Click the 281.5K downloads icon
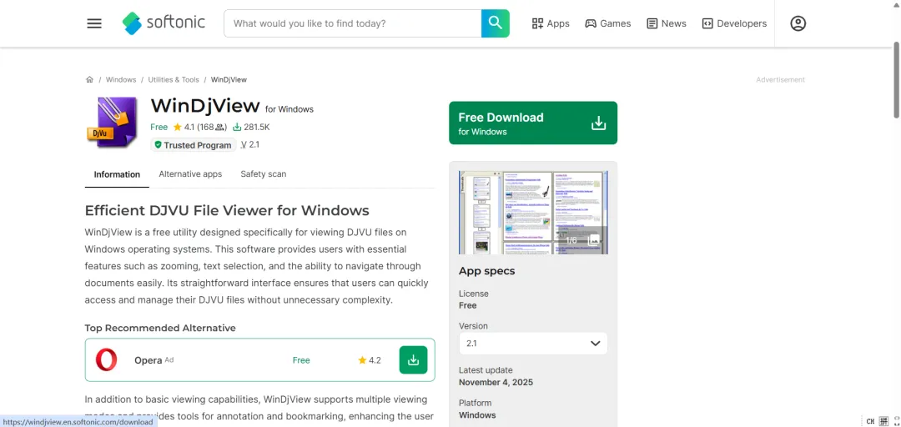This screenshot has width=901, height=427. click(x=237, y=127)
